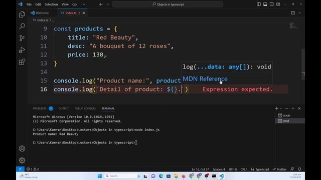Viewport: 321px width, 180px height.
Task: Open the Selection menu
Action: coord(51,4)
